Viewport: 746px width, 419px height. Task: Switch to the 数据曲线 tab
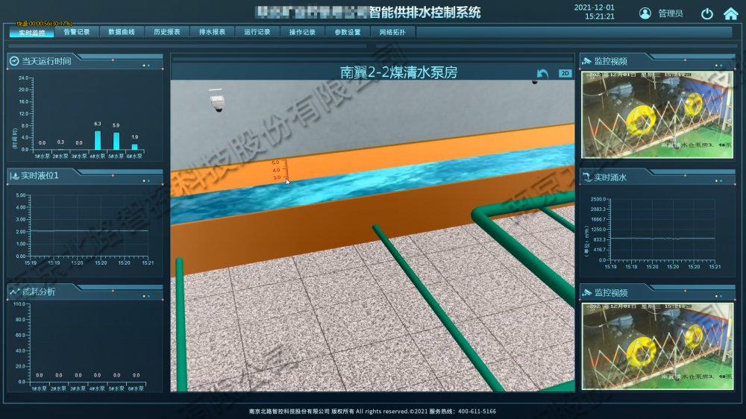(x=122, y=32)
